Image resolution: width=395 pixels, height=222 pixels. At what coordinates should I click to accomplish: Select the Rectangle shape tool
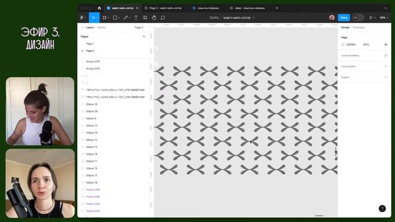point(115,18)
